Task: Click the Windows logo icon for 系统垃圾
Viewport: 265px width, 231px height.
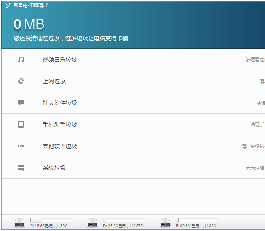Action: [x=21, y=168]
